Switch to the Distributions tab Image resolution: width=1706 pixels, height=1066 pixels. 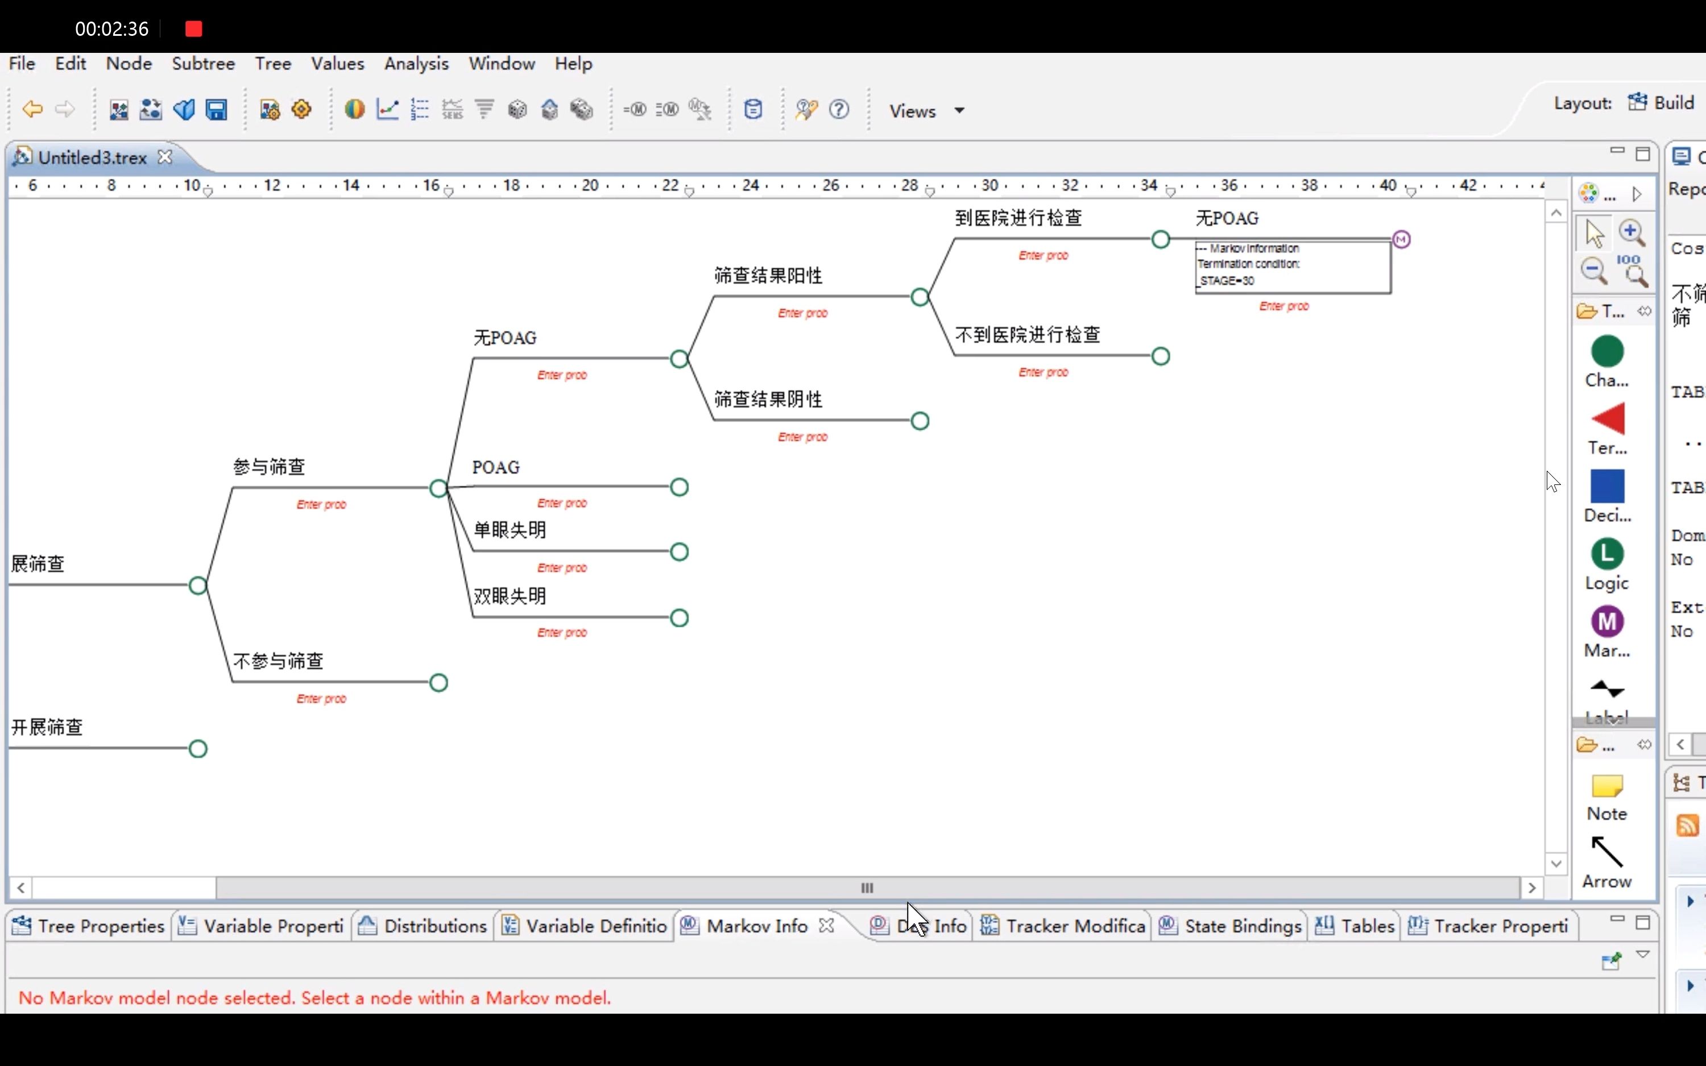click(435, 925)
